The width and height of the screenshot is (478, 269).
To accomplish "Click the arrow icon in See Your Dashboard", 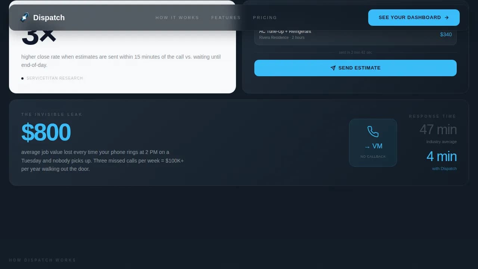I will 447,18.
